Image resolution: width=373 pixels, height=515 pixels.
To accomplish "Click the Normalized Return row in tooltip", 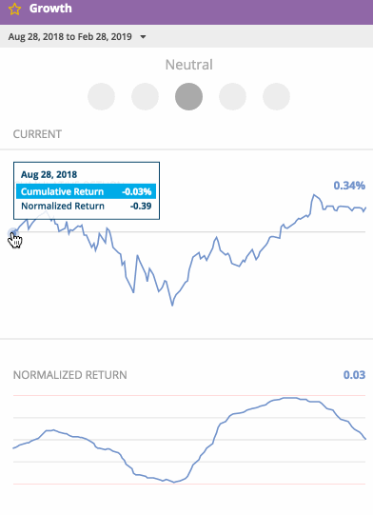I will coord(86,206).
